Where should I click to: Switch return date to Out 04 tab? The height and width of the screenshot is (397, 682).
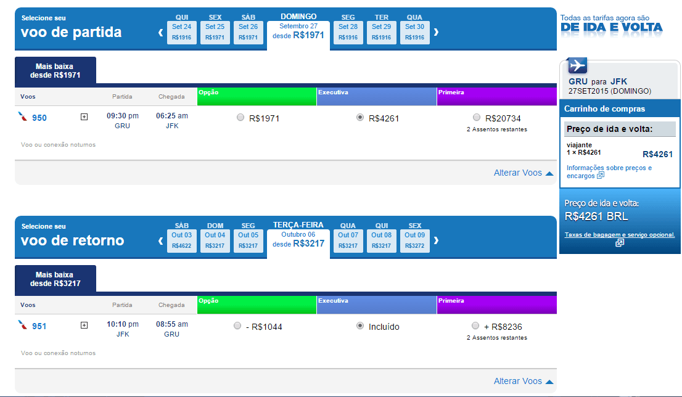[x=215, y=240]
